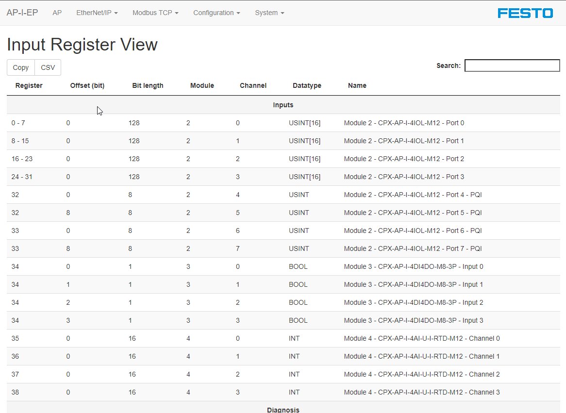Sort by the Channel column header
Viewport: 566px width, 413px height.
(253, 85)
